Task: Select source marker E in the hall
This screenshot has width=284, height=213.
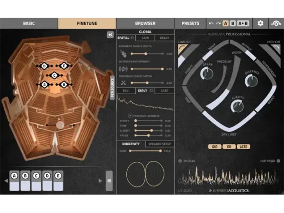Action: click(64, 66)
